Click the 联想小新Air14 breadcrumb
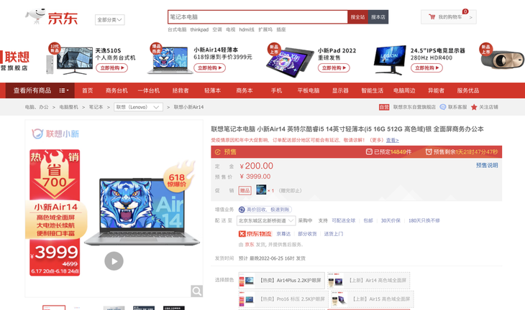The width and height of the screenshot is (525, 310). (188, 107)
